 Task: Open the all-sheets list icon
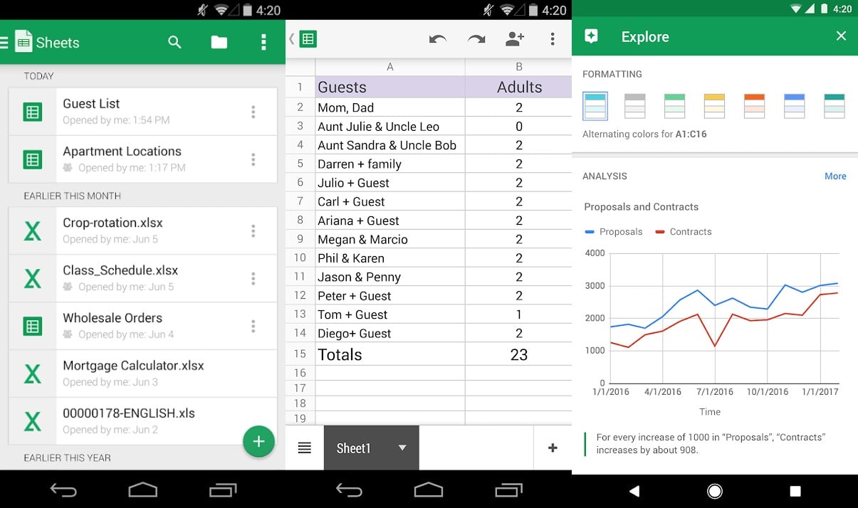coord(305,448)
